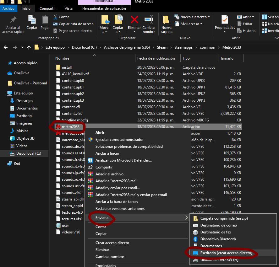The height and width of the screenshot is (267, 279).
Task: Sort by the Tamaño column header
Action: pyautogui.click(x=227, y=58)
